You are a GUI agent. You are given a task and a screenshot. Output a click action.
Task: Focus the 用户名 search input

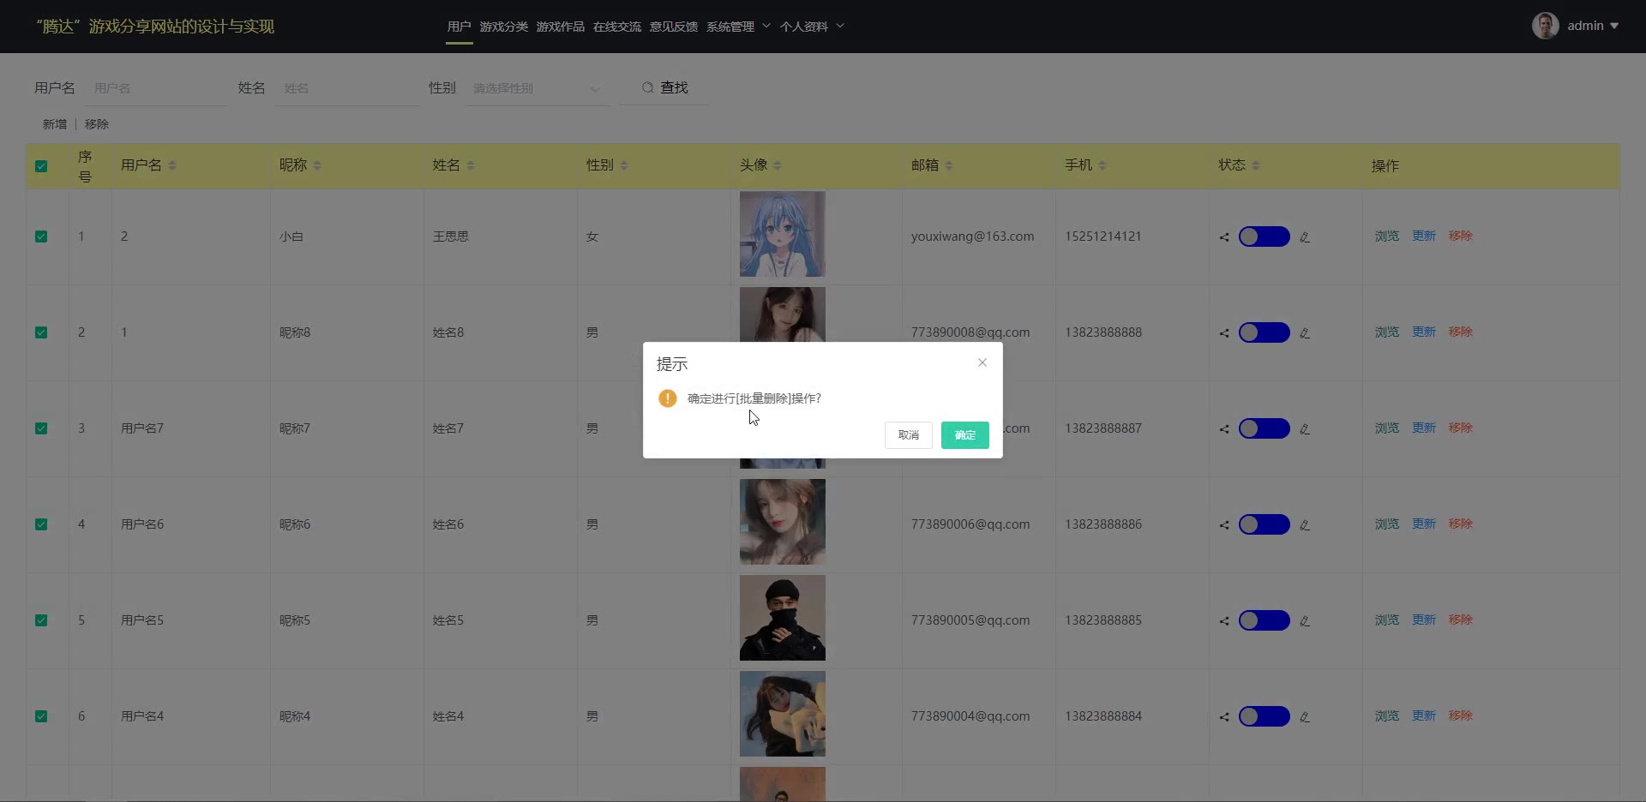[158, 88]
